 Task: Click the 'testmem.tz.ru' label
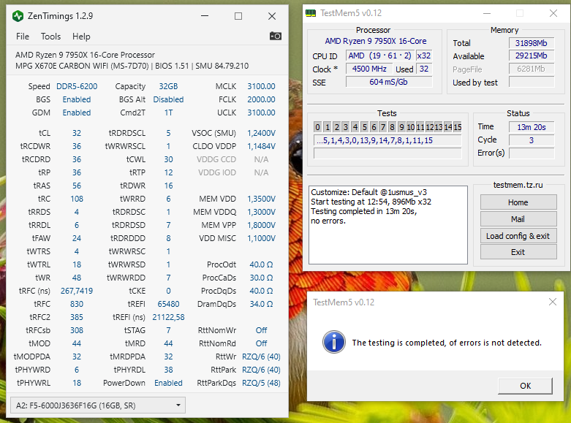518,185
